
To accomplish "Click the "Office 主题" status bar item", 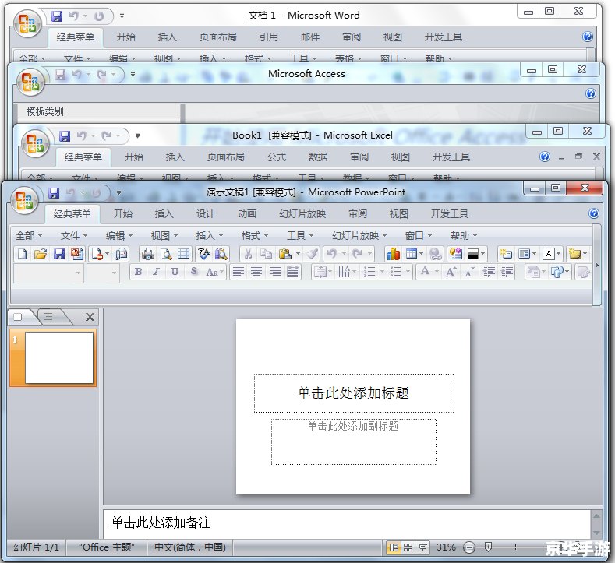I will coord(106,547).
